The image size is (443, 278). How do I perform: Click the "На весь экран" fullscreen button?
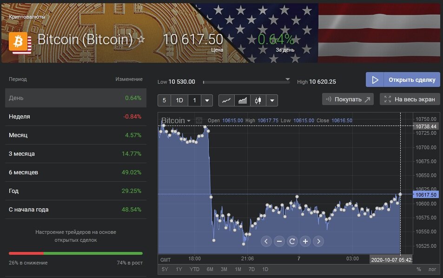[x=410, y=99]
